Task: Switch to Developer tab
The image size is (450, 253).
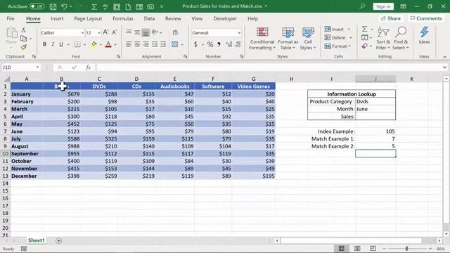Action: 225,18
